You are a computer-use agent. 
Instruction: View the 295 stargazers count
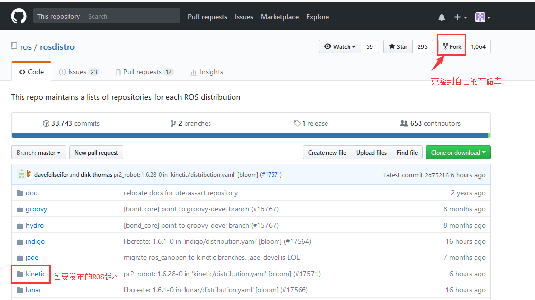(x=422, y=47)
